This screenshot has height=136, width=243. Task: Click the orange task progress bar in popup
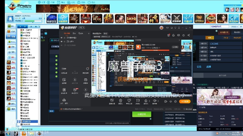(155, 50)
